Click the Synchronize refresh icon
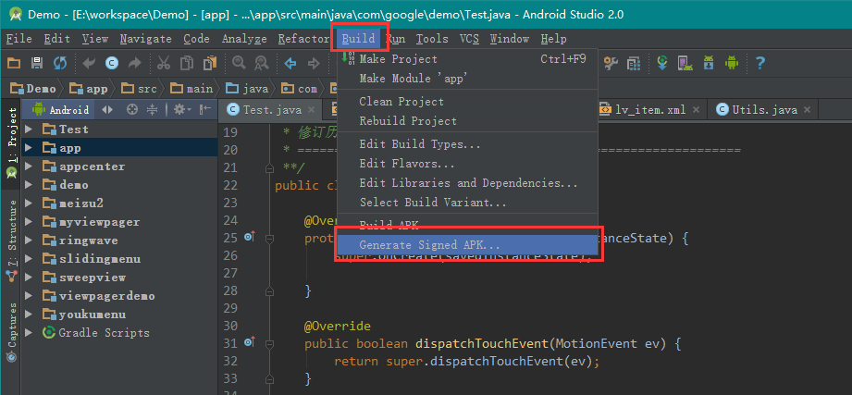The width and height of the screenshot is (852, 395). tap(60, 64)
